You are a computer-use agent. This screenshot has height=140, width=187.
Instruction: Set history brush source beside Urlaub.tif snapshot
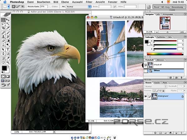[146, 65]
